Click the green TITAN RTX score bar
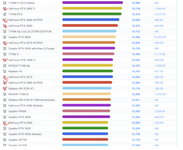Viewport: 183px width, 150px height. (92, 14)
